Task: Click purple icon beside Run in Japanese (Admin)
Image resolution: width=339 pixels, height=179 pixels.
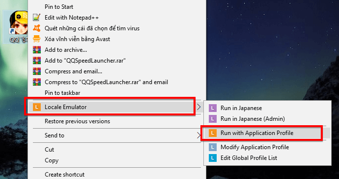Action: tap(213, 119)
